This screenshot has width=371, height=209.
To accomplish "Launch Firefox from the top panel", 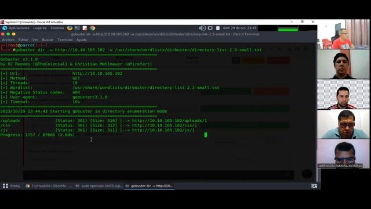I will coord(70,28).
